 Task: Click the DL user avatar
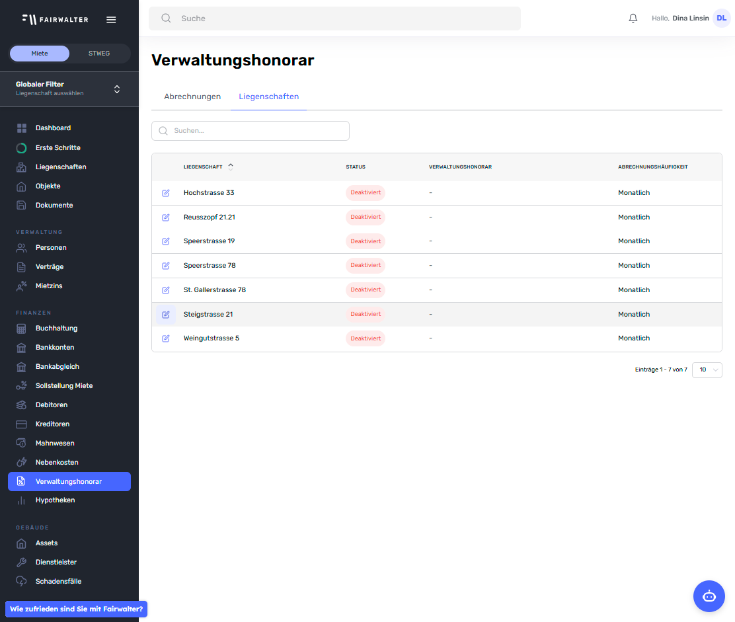point(721,19)
